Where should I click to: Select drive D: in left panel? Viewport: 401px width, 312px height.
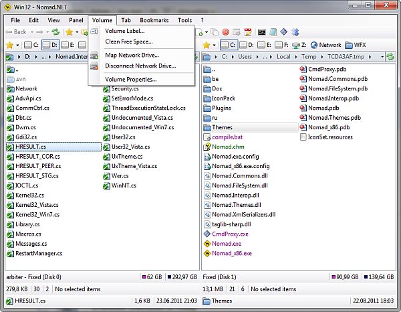coord(50,45)
